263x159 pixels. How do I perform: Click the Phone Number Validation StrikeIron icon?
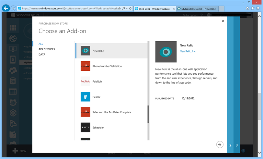click(86, 66)
